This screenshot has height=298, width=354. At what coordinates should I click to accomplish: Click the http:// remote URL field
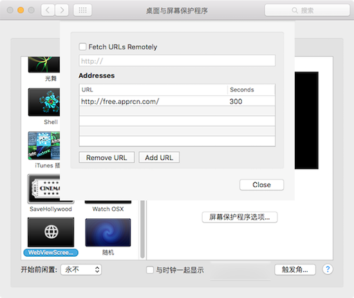177,61
